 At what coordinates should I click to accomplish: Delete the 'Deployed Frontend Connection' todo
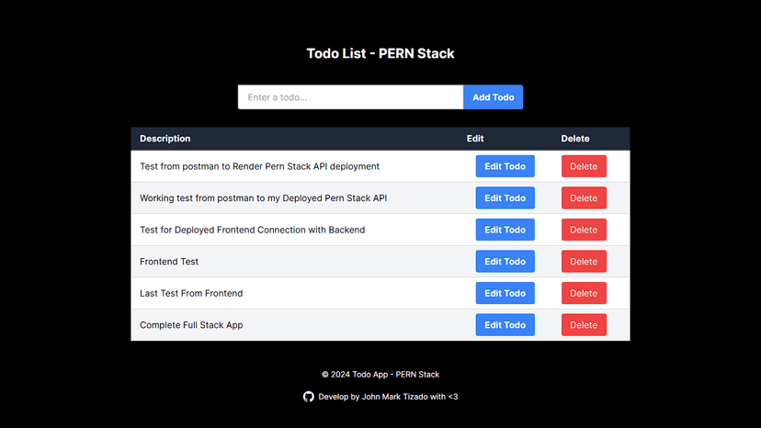point(584,230)
